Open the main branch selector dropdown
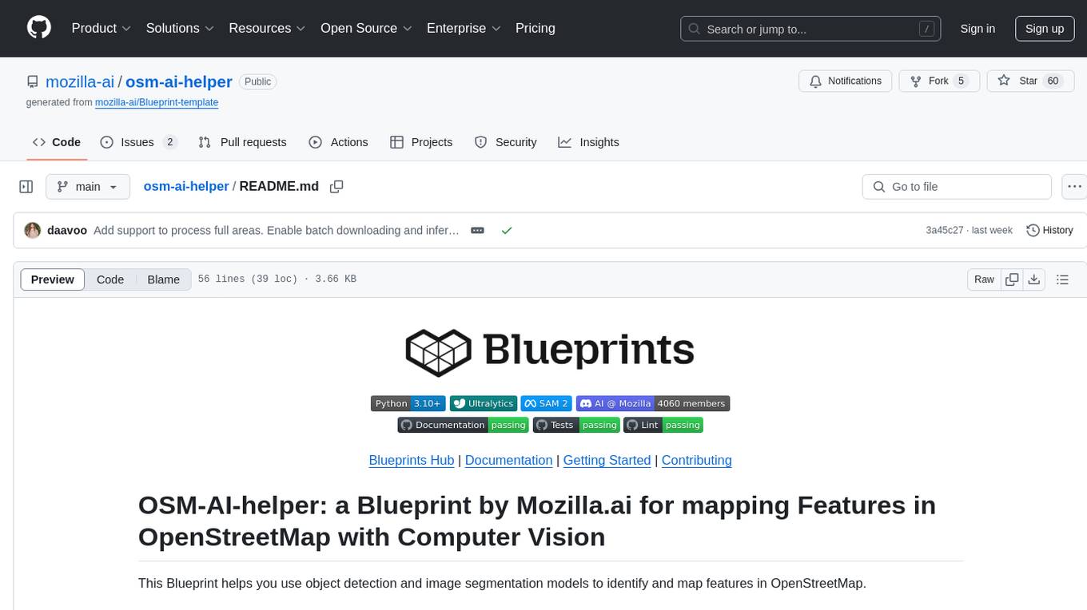 (x=88, y=187)
